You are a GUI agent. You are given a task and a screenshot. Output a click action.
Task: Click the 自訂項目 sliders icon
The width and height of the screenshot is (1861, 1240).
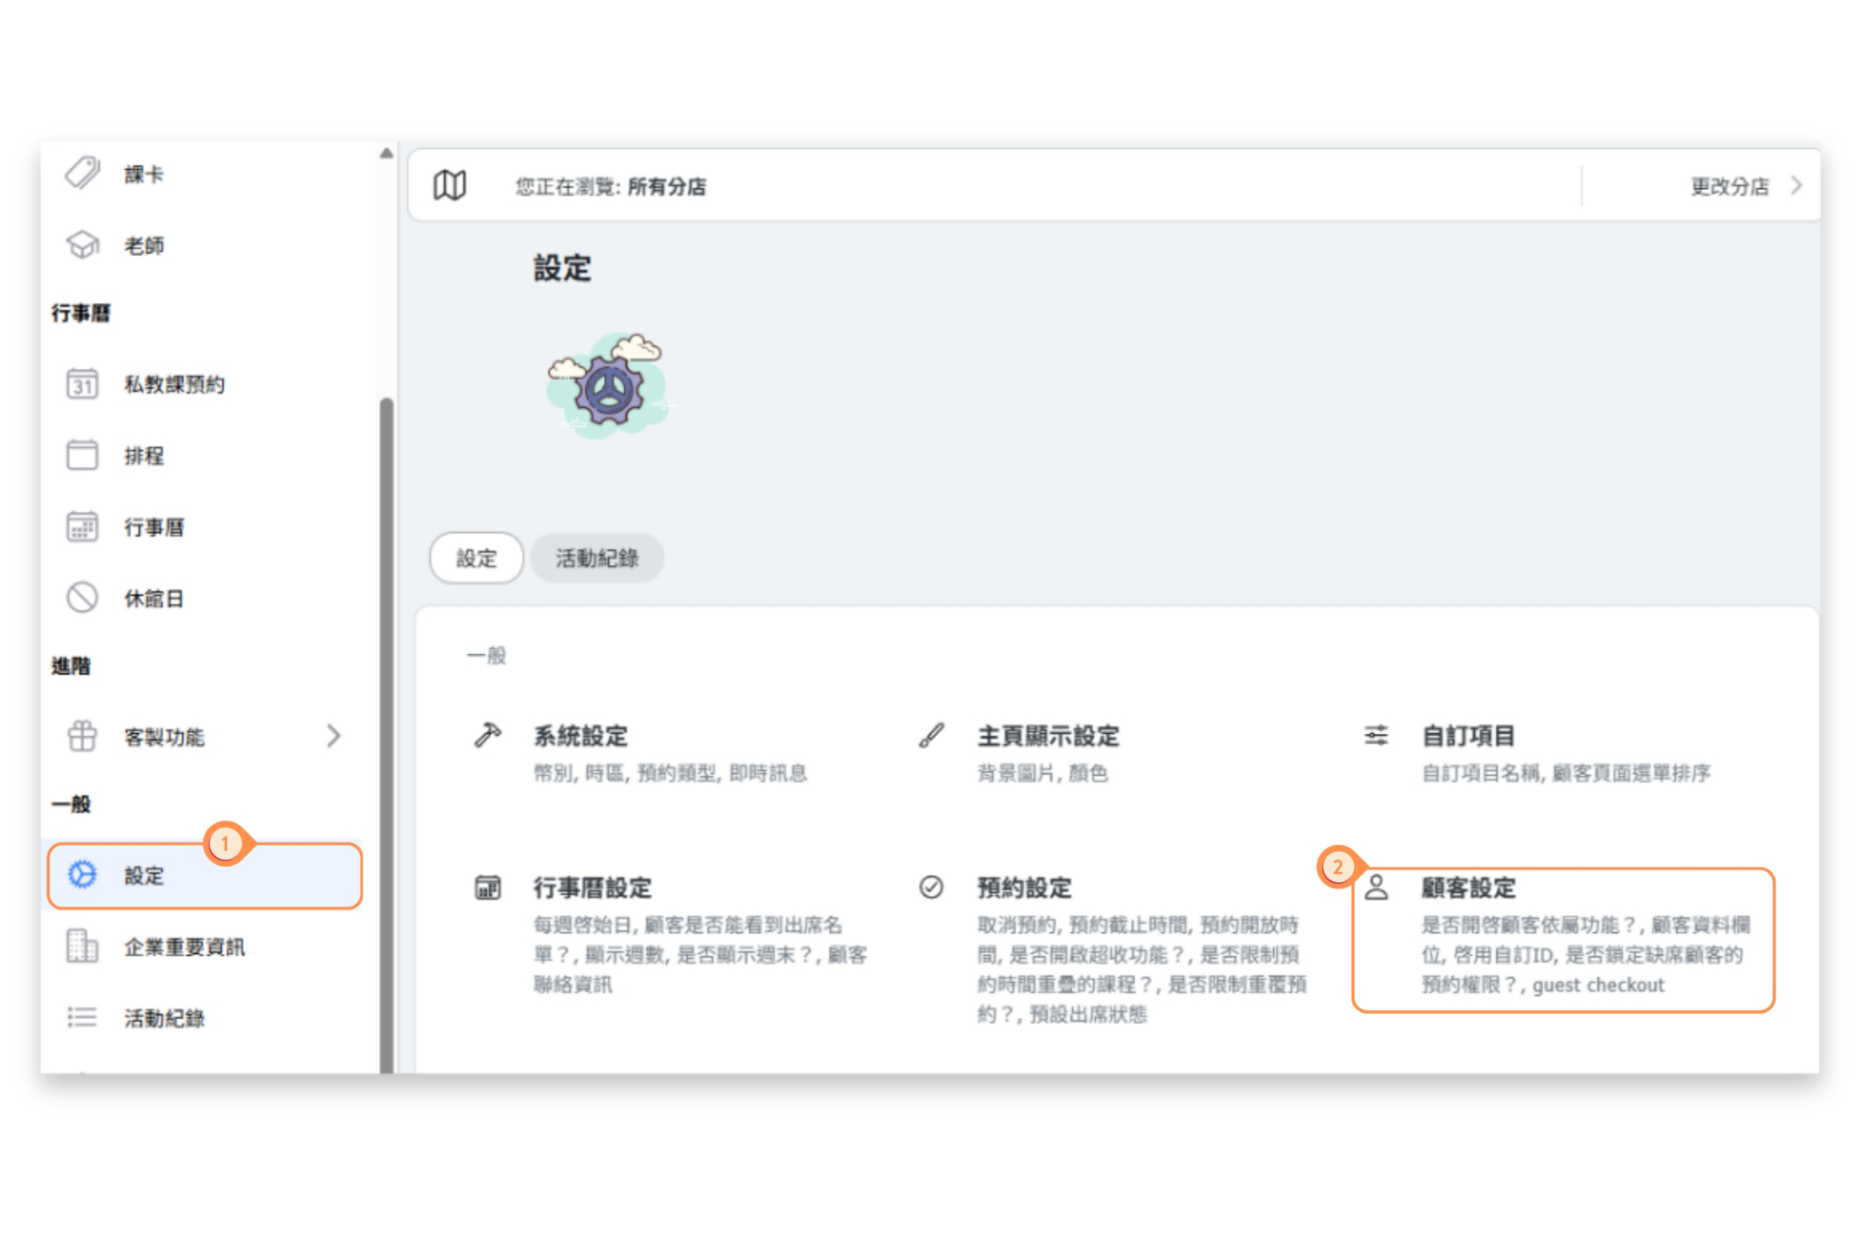click(1376, 734)
